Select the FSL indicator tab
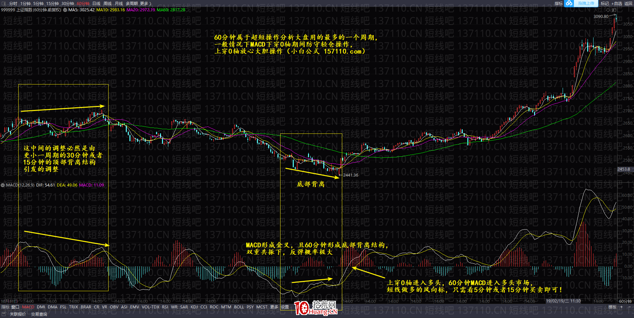This screenshot has width=634, height=318. [x=63, y=307]
